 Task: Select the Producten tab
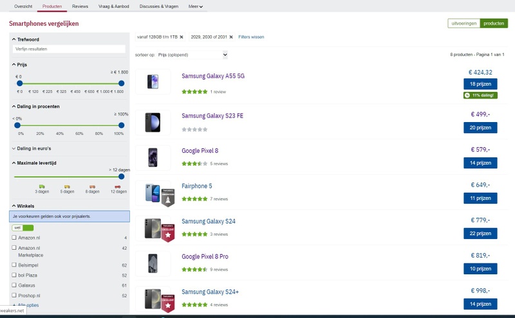[x=52, y=6]
